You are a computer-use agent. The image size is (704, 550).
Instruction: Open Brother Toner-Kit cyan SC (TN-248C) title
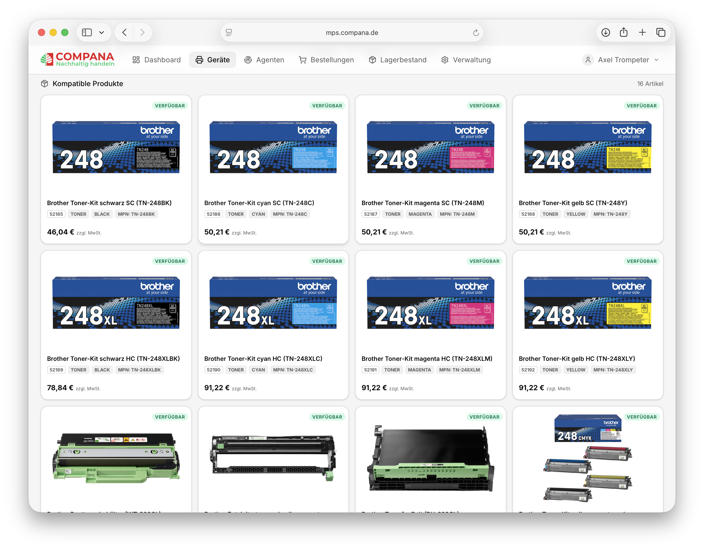[259, 203]
